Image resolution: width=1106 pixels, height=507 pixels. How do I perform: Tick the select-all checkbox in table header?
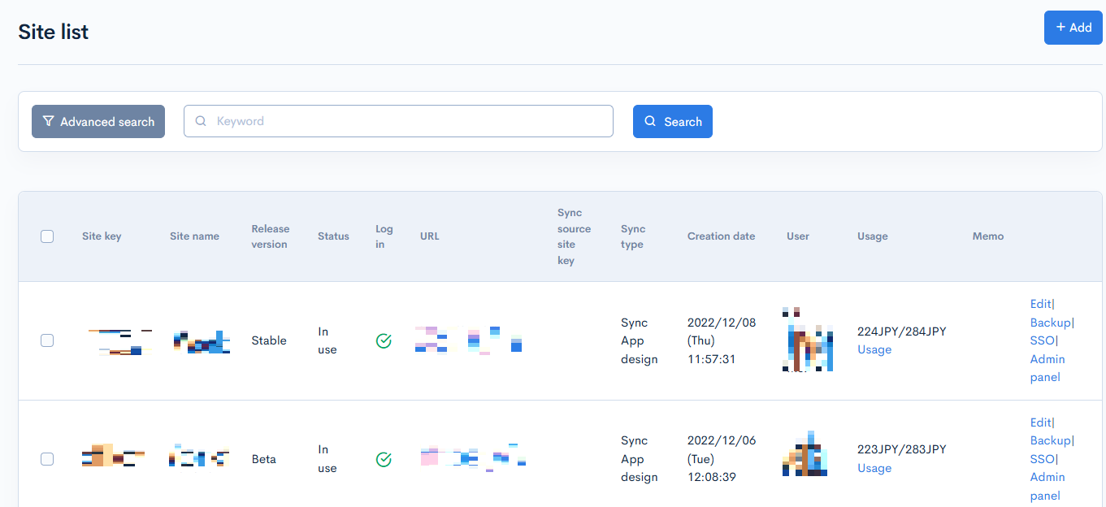(47, 236)
